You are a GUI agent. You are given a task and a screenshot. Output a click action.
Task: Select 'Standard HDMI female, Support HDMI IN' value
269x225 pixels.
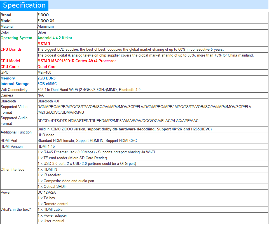[x=87, y=140]
